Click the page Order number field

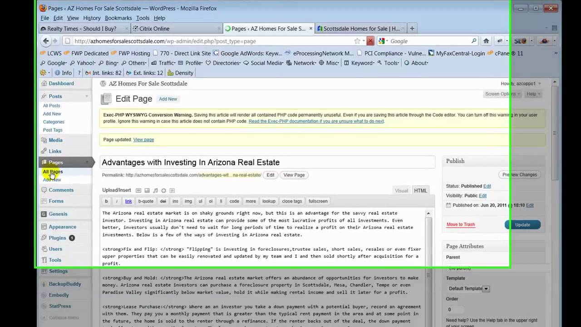coord(455,310)
